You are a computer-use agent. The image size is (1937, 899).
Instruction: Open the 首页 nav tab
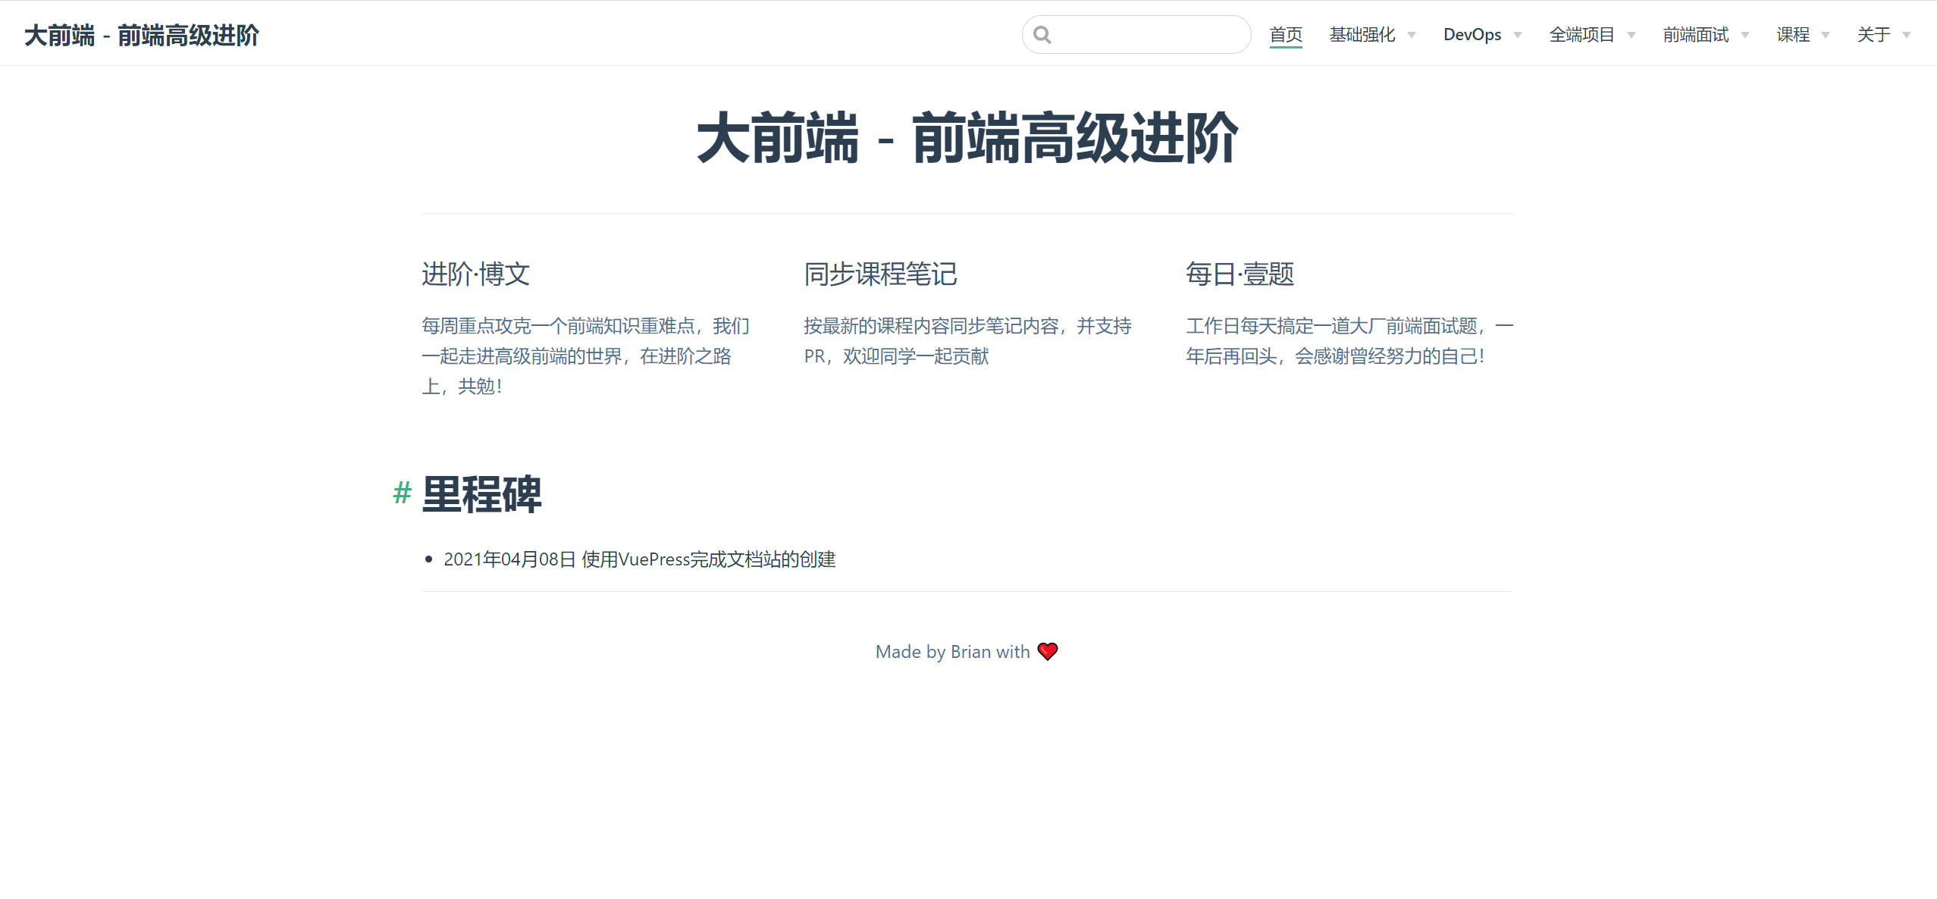pos(1286,35)
